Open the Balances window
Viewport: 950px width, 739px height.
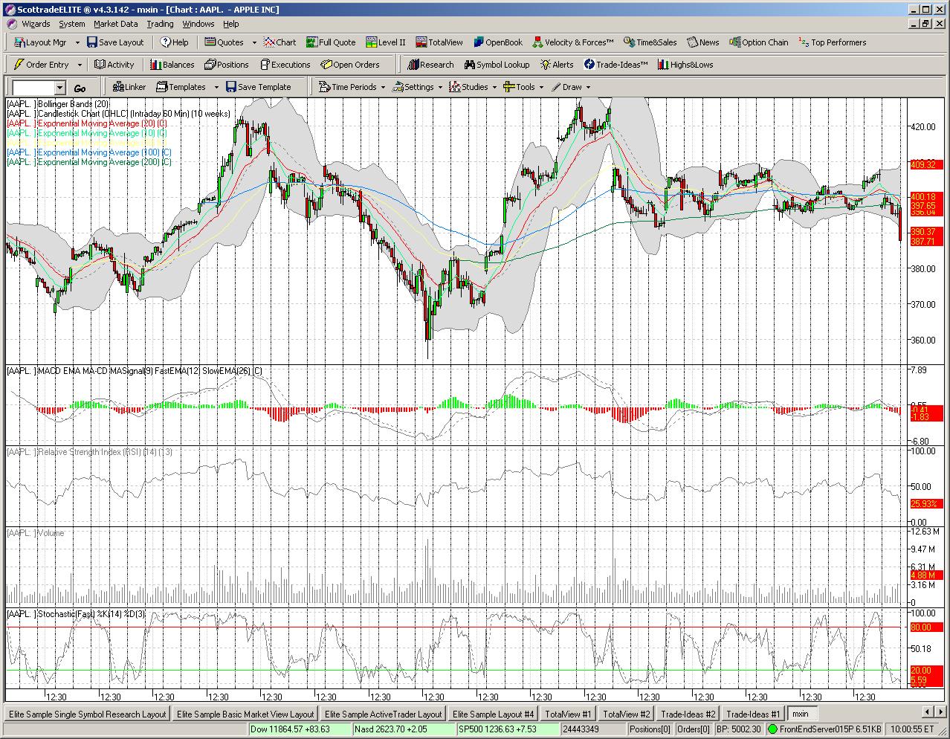172,65
